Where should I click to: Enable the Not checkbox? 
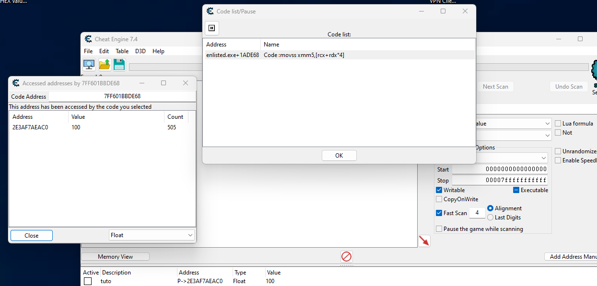click(x=558, y=133)
